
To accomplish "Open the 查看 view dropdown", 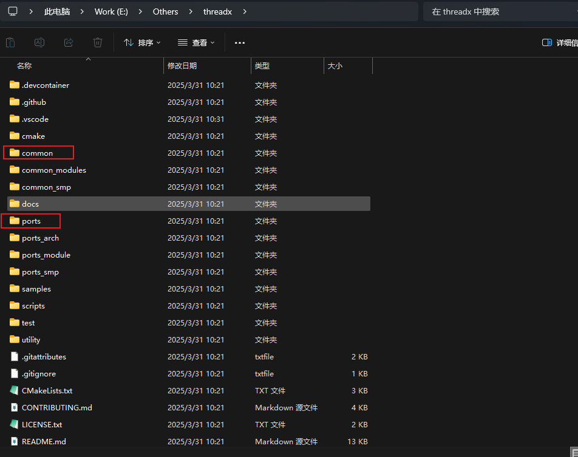I will click(x=196, y=42).
